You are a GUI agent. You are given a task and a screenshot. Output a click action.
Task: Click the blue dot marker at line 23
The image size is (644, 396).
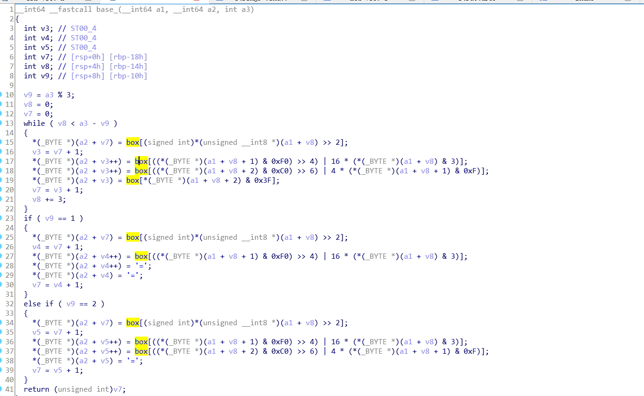1,218
